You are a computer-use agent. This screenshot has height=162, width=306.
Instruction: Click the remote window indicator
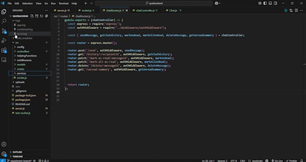point(3,161)
